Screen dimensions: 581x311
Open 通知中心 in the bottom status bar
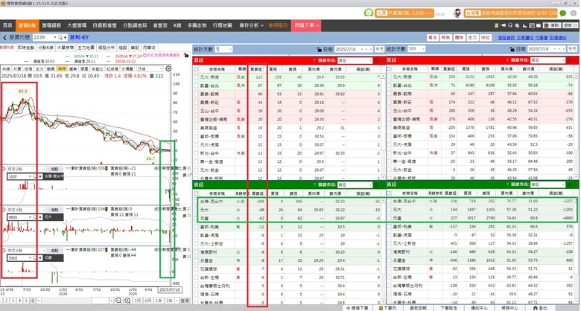479,308
